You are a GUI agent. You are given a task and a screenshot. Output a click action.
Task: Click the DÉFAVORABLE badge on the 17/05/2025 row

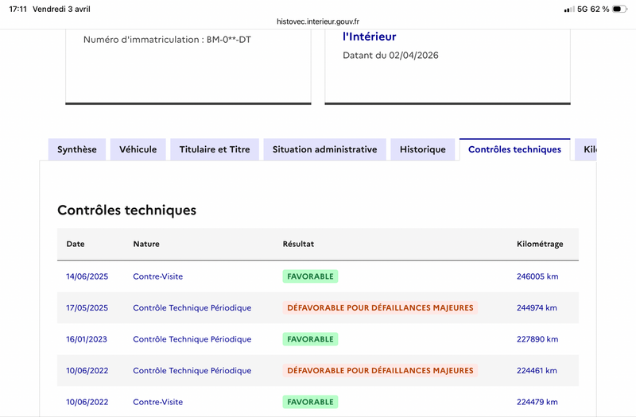(379, 307)
